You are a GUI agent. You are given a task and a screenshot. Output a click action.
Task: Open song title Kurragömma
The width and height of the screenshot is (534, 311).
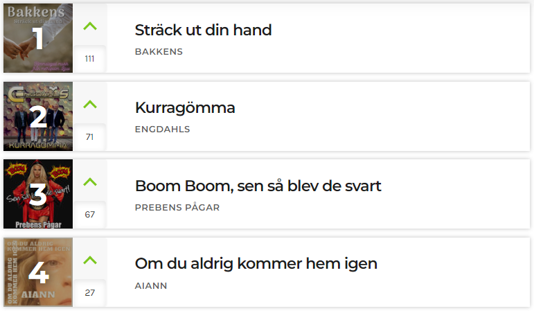click(185, 108)
